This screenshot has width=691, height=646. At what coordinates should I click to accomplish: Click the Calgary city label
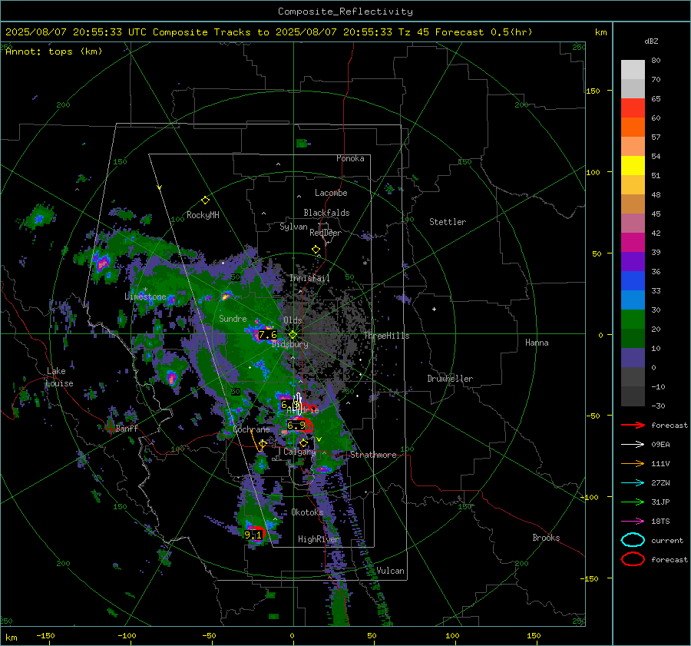299,452
